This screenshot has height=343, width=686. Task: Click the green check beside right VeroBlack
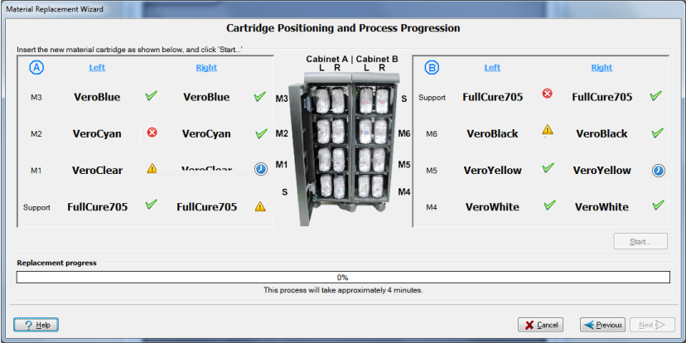tap(657, 133)
